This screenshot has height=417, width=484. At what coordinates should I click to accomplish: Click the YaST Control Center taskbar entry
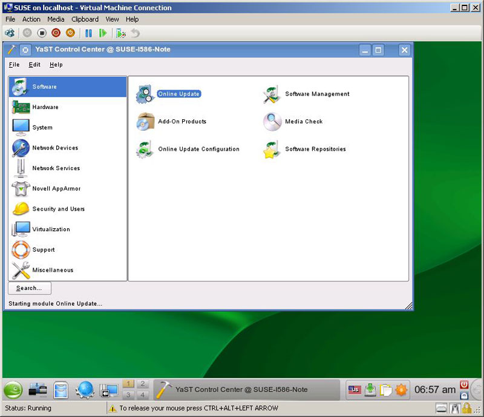(x=246, y=390)
